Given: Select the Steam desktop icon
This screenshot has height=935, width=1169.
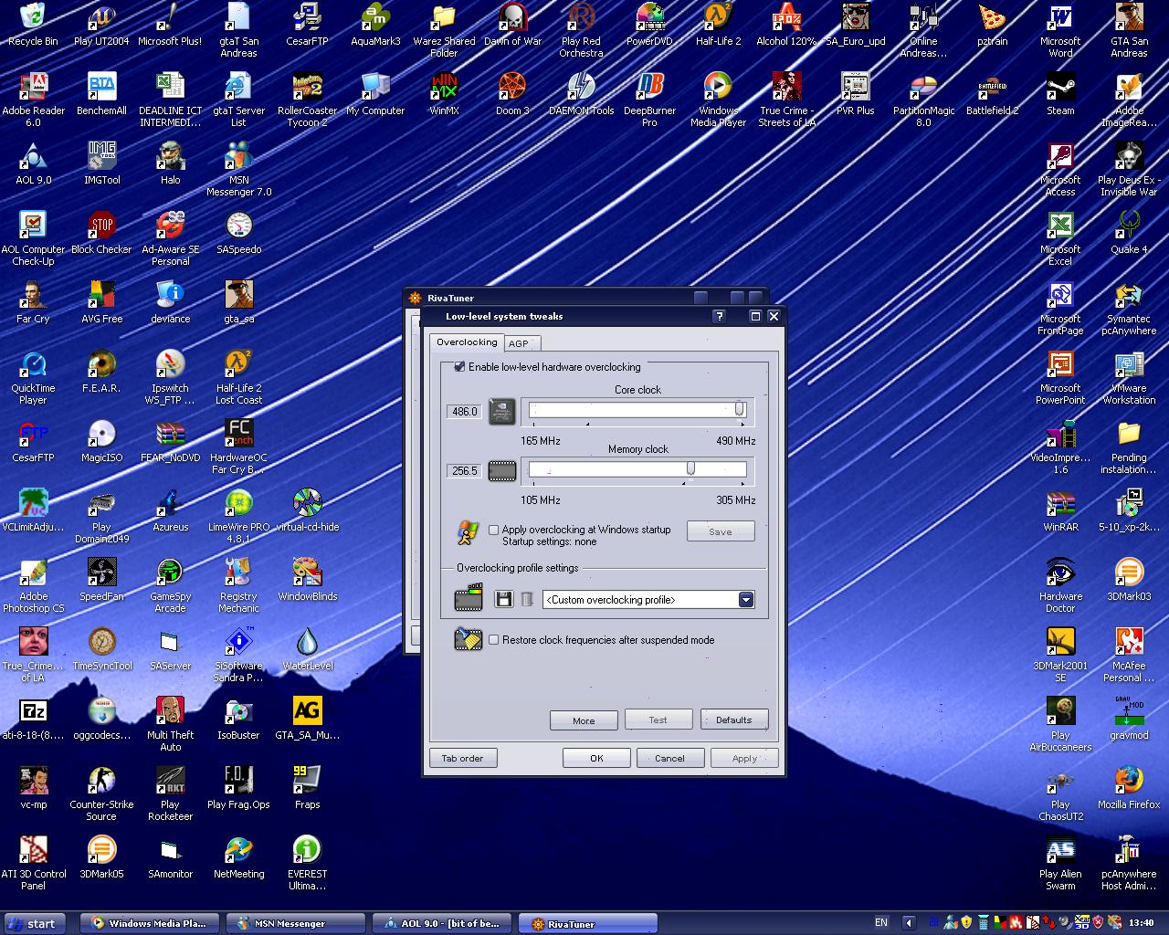Looking at the screenshot, I should tap(1060, 94).
